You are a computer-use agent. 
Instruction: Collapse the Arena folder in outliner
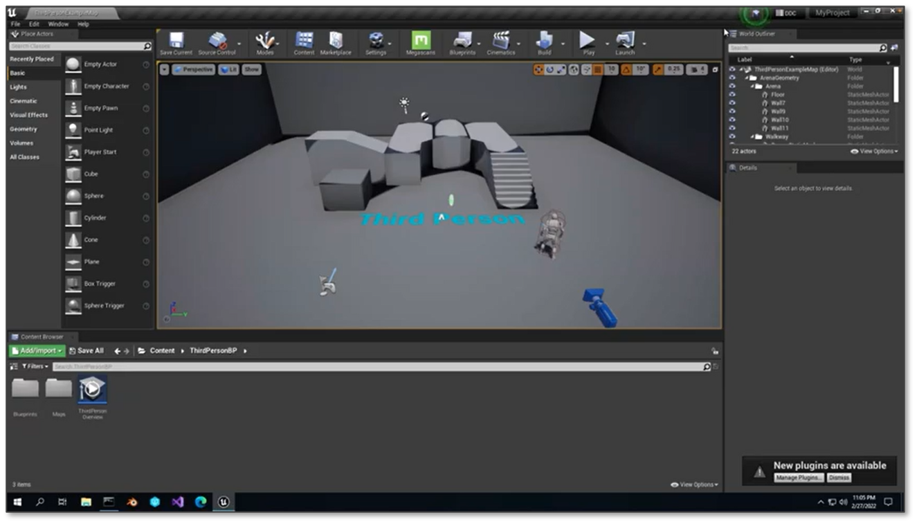coord(754,87)
